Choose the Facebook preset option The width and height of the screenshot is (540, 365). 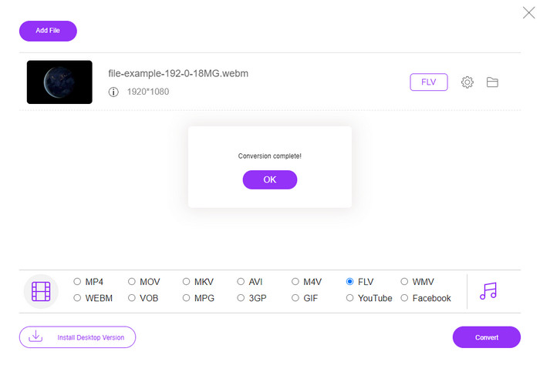point(404,298)
